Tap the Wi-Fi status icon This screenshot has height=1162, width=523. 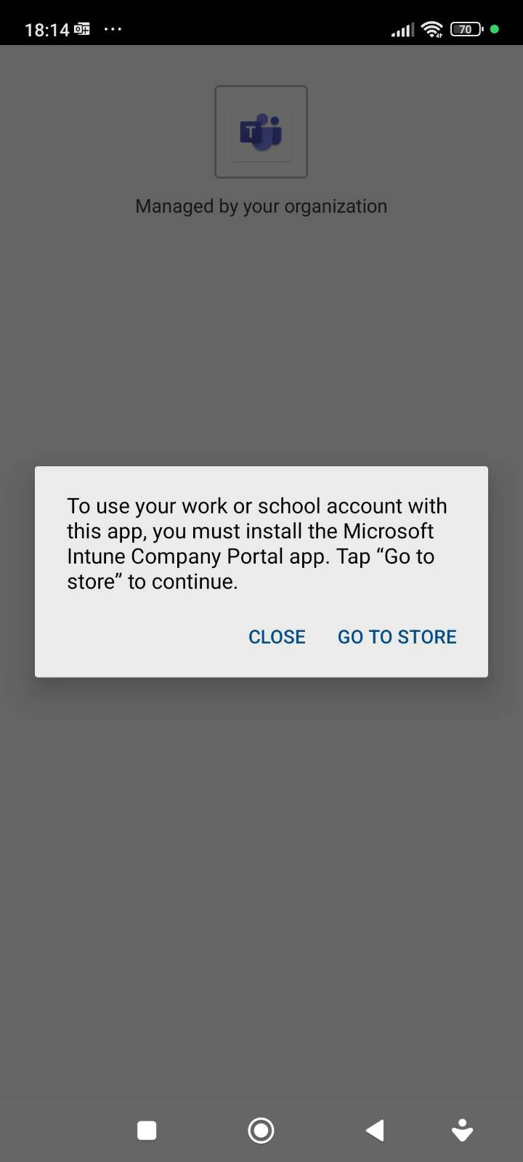(432, 29)
